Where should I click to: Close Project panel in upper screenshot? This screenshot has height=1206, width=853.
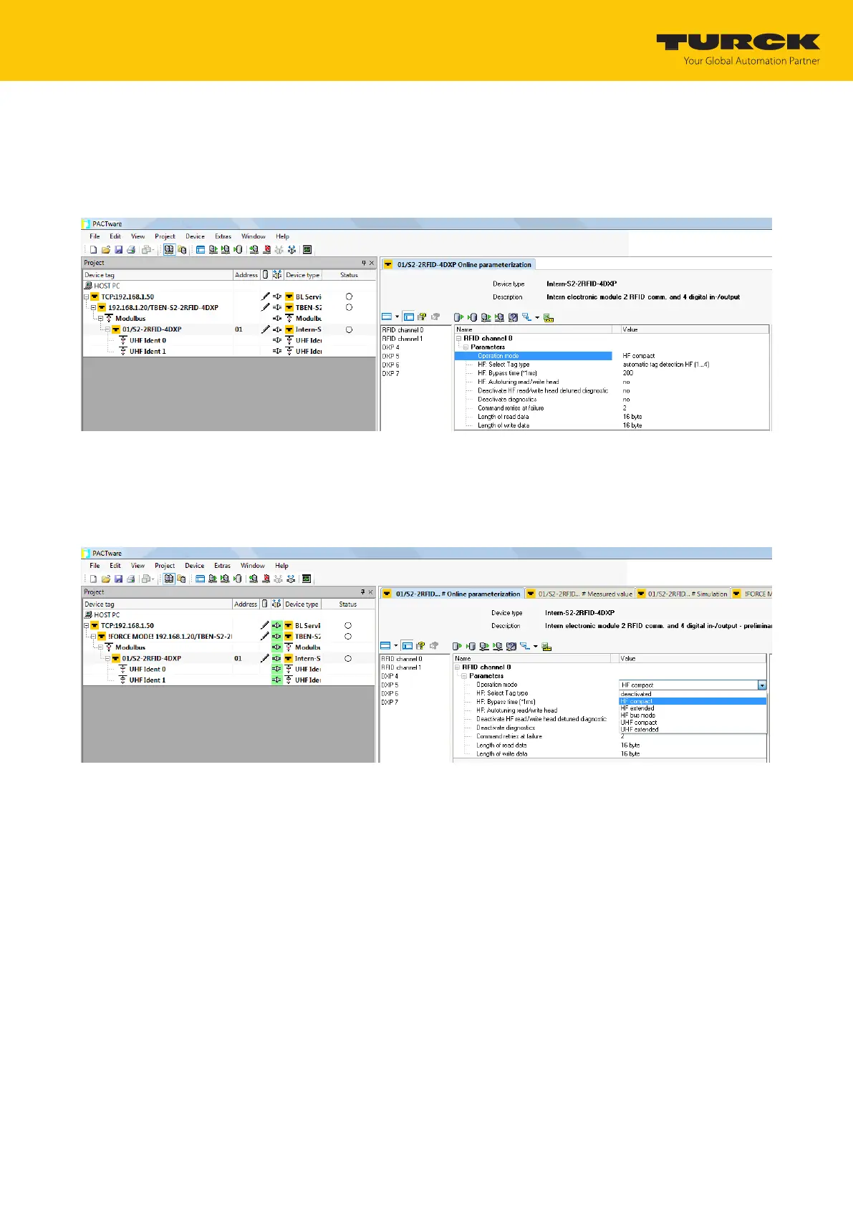[x=371, y=263]
